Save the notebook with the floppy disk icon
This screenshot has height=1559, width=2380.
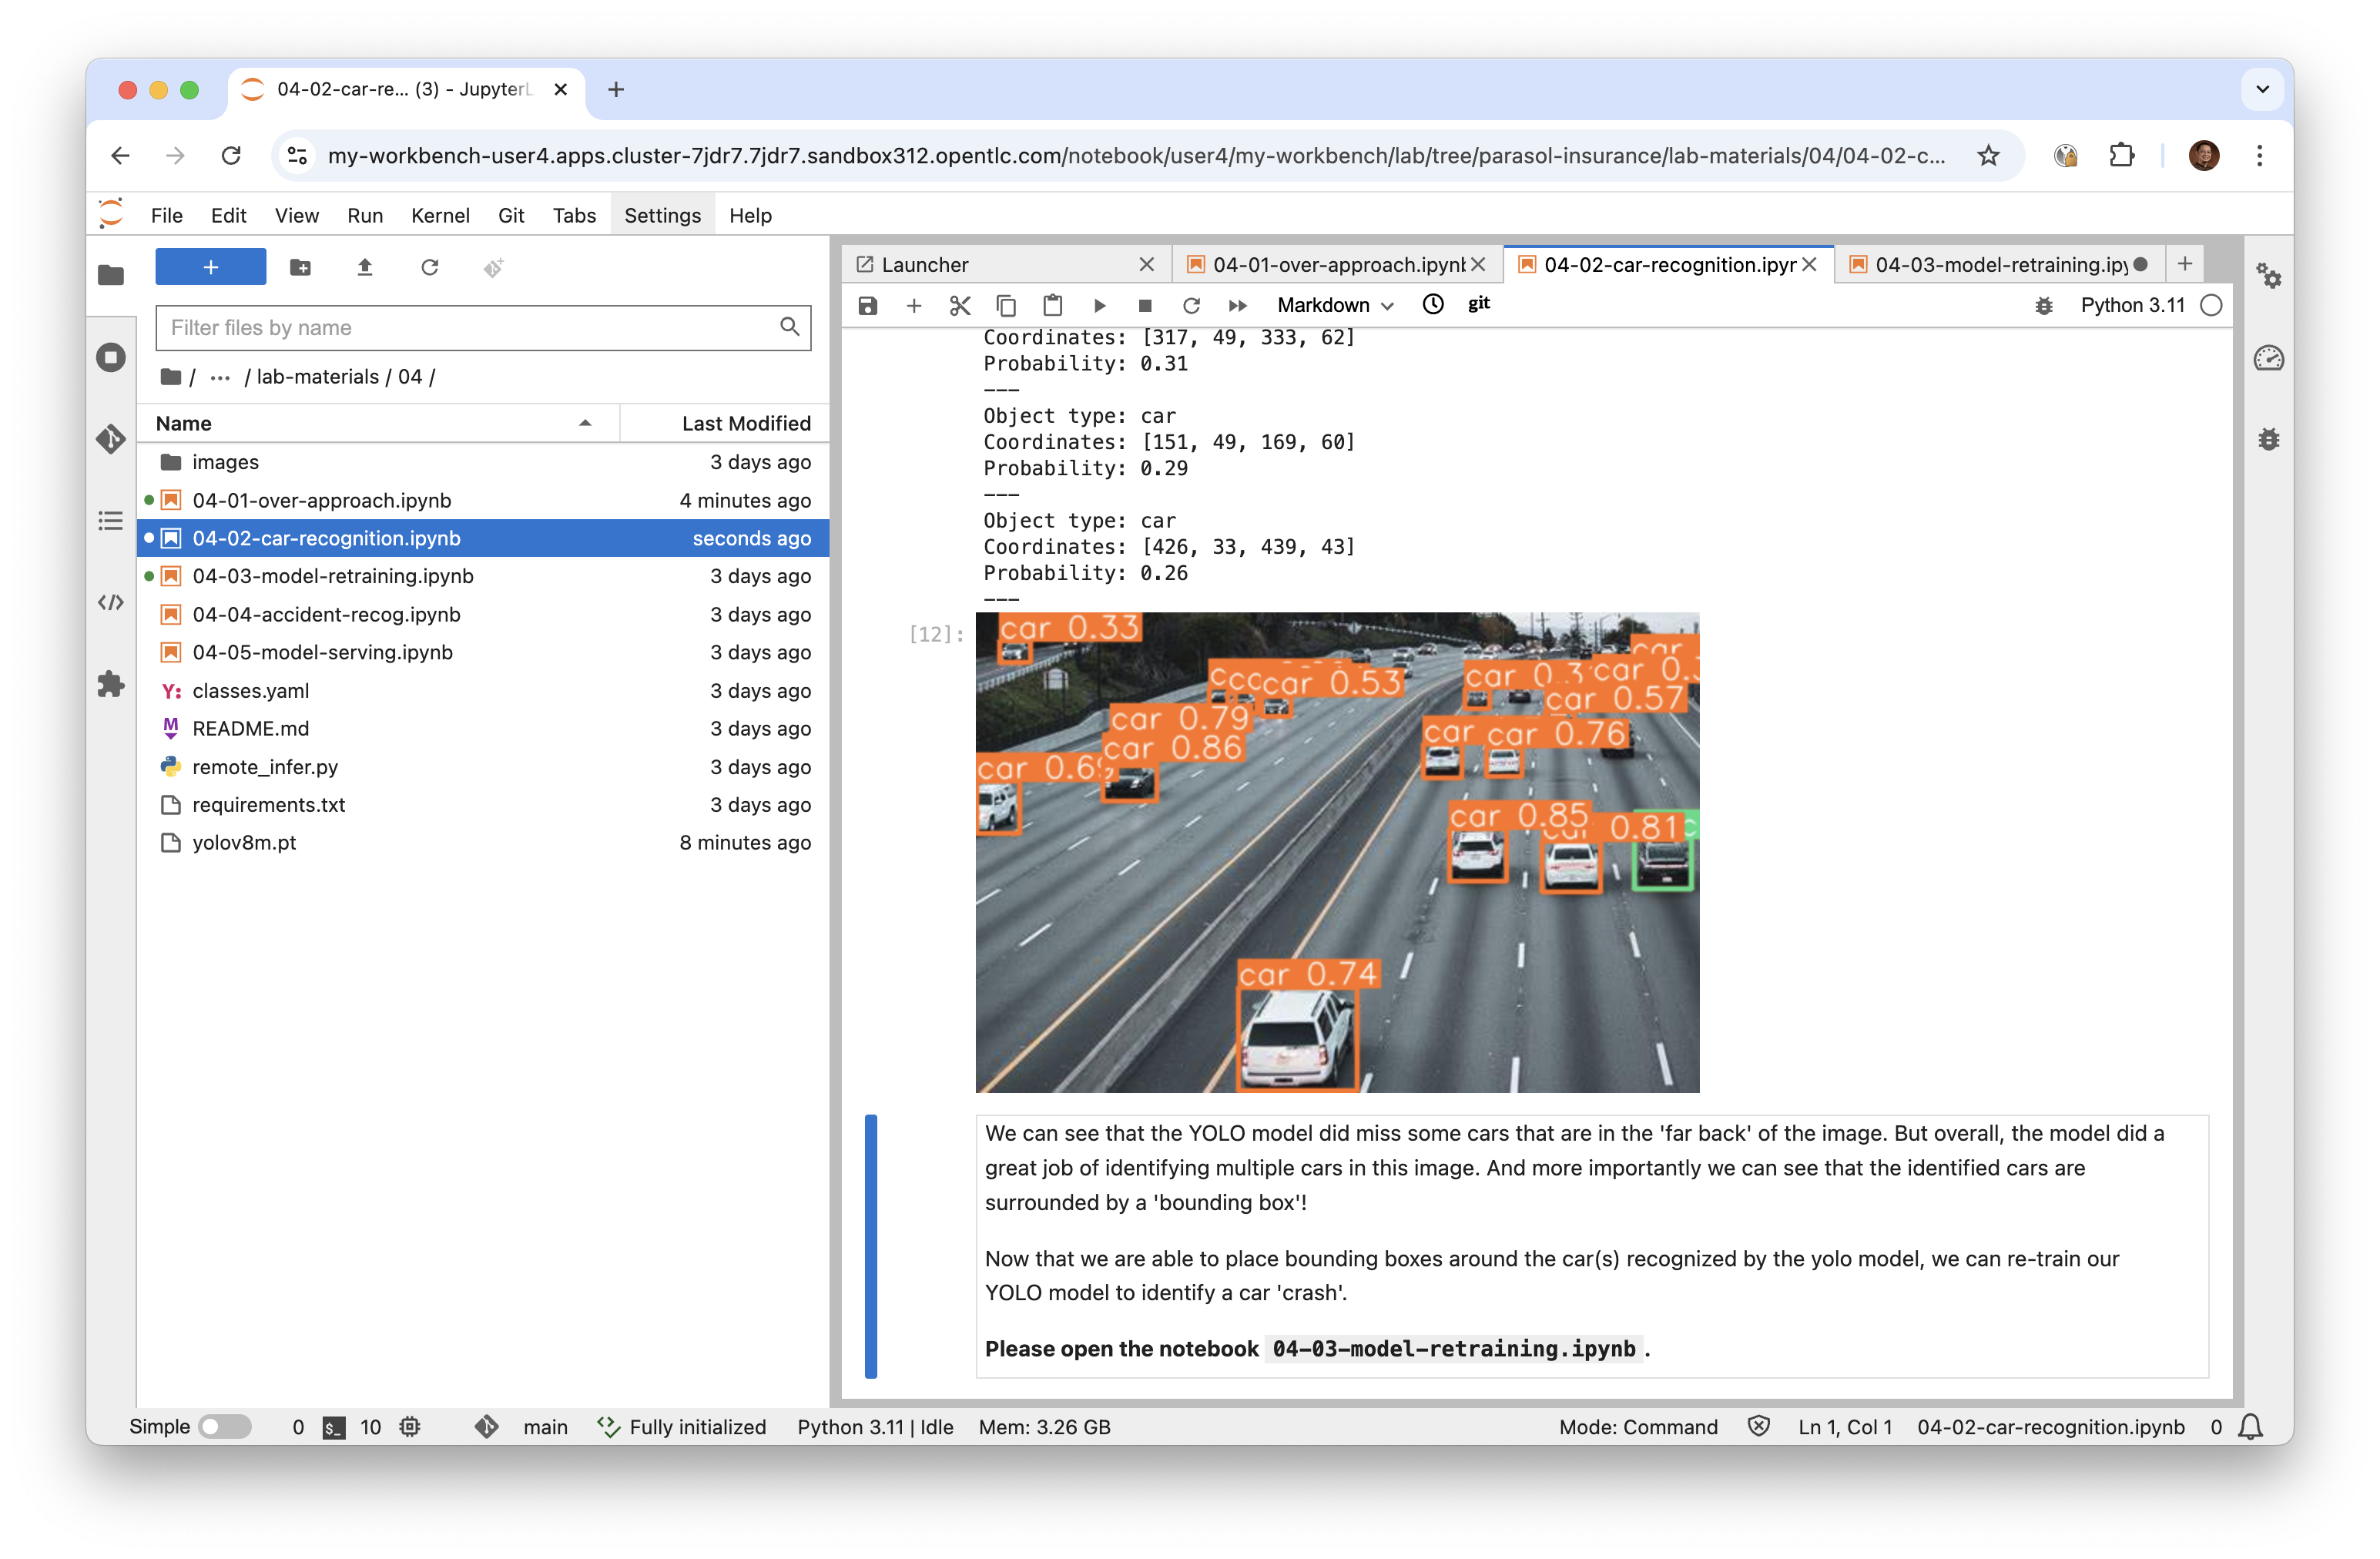click(x=867, y=305)
